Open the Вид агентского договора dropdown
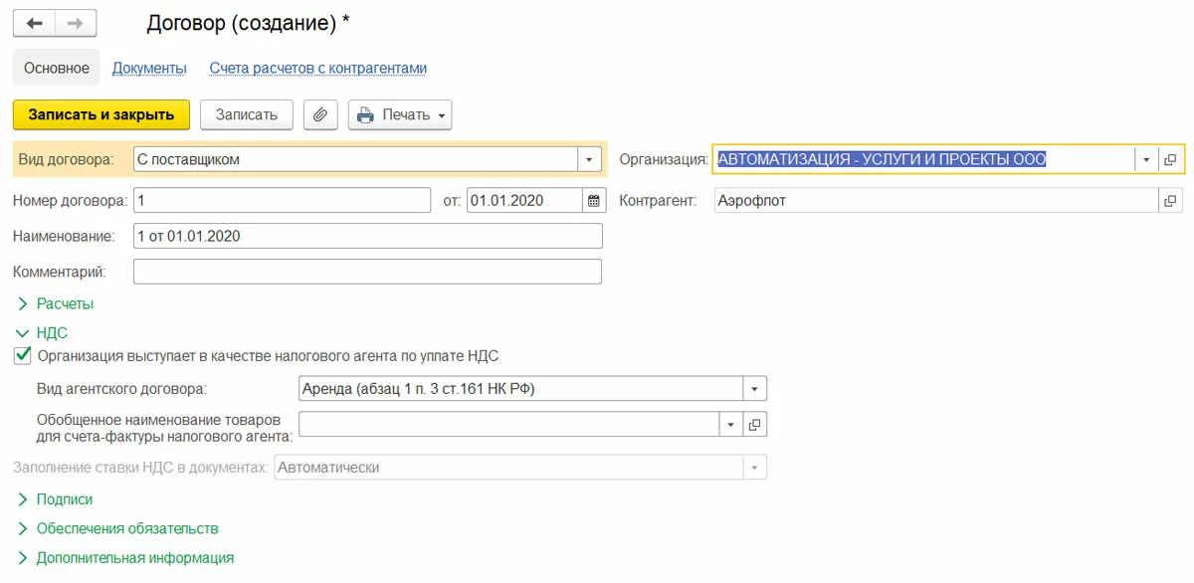This screenshot has height=583, width=1194. coord(755,388)
